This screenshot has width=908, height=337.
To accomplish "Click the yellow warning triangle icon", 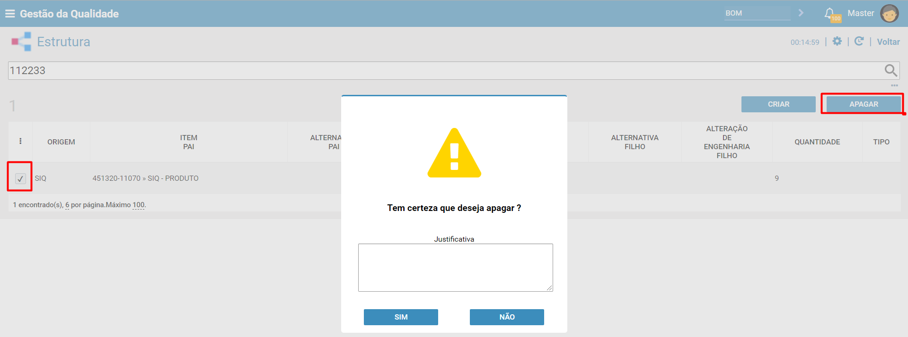I will pos(454,153).
